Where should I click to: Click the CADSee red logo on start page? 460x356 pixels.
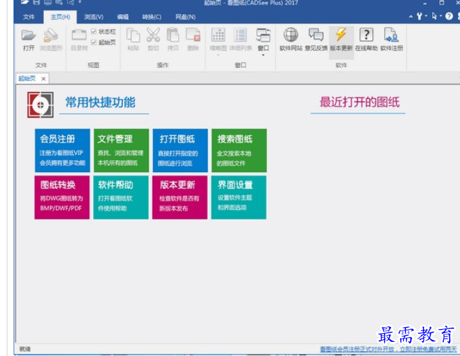coord(40,105)
